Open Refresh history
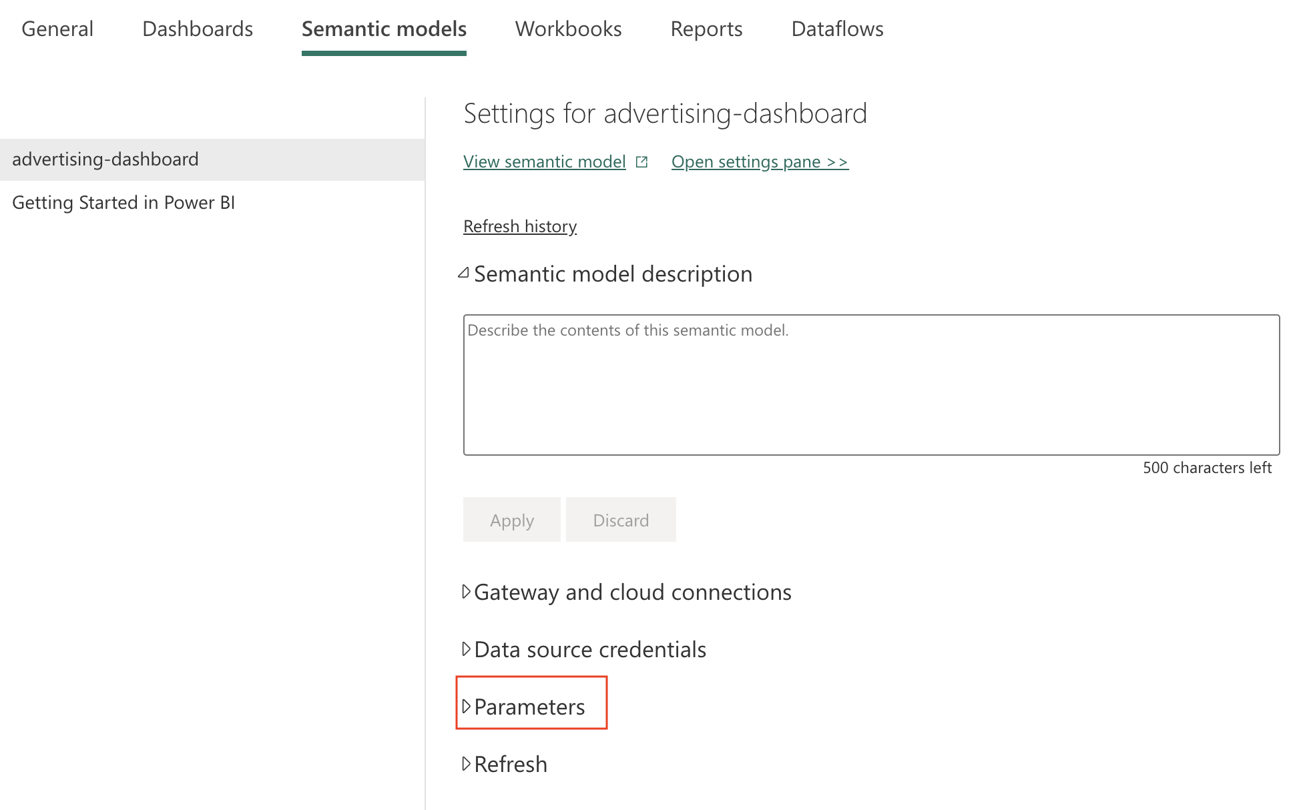 [520, 226]
